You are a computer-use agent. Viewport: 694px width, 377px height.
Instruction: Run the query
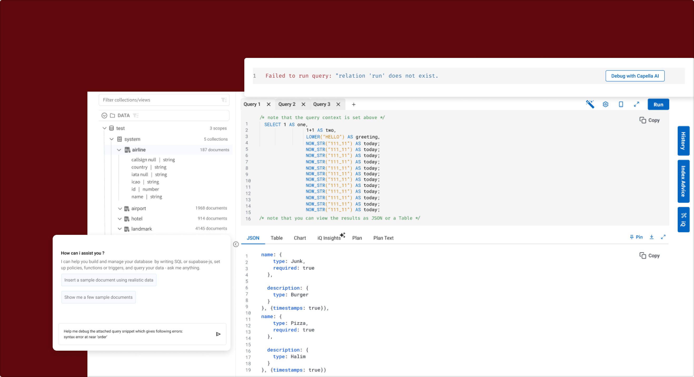coord(658,105)
